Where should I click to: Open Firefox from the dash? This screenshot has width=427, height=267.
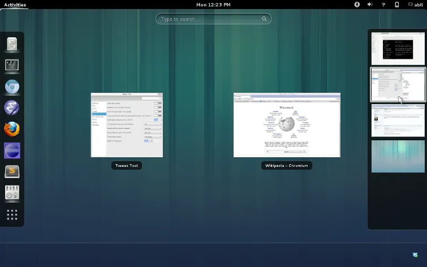[12, 129]
